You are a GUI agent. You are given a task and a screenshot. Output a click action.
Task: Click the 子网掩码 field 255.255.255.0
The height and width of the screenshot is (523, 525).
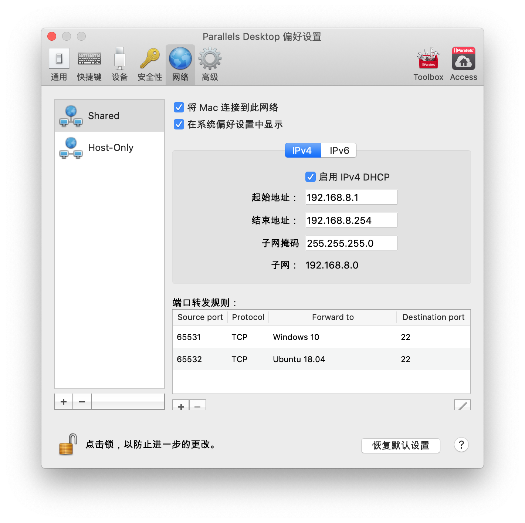pyautogui.click(x=351, y=243)
